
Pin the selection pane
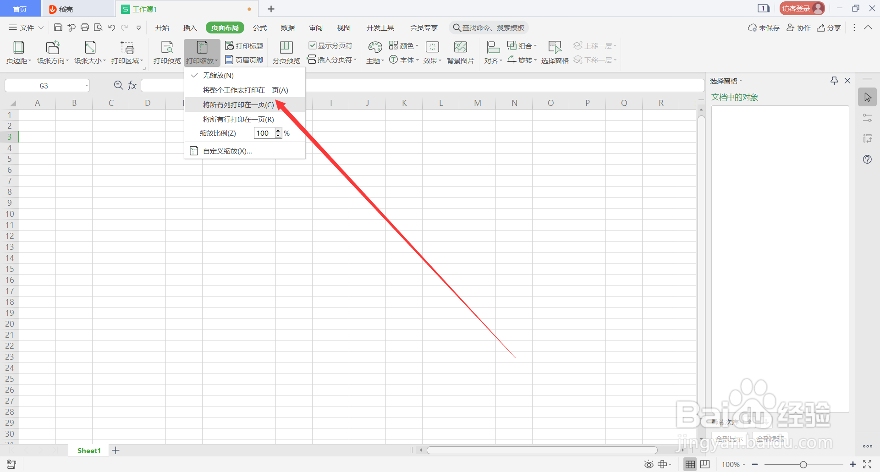click(x=834, y=81)
